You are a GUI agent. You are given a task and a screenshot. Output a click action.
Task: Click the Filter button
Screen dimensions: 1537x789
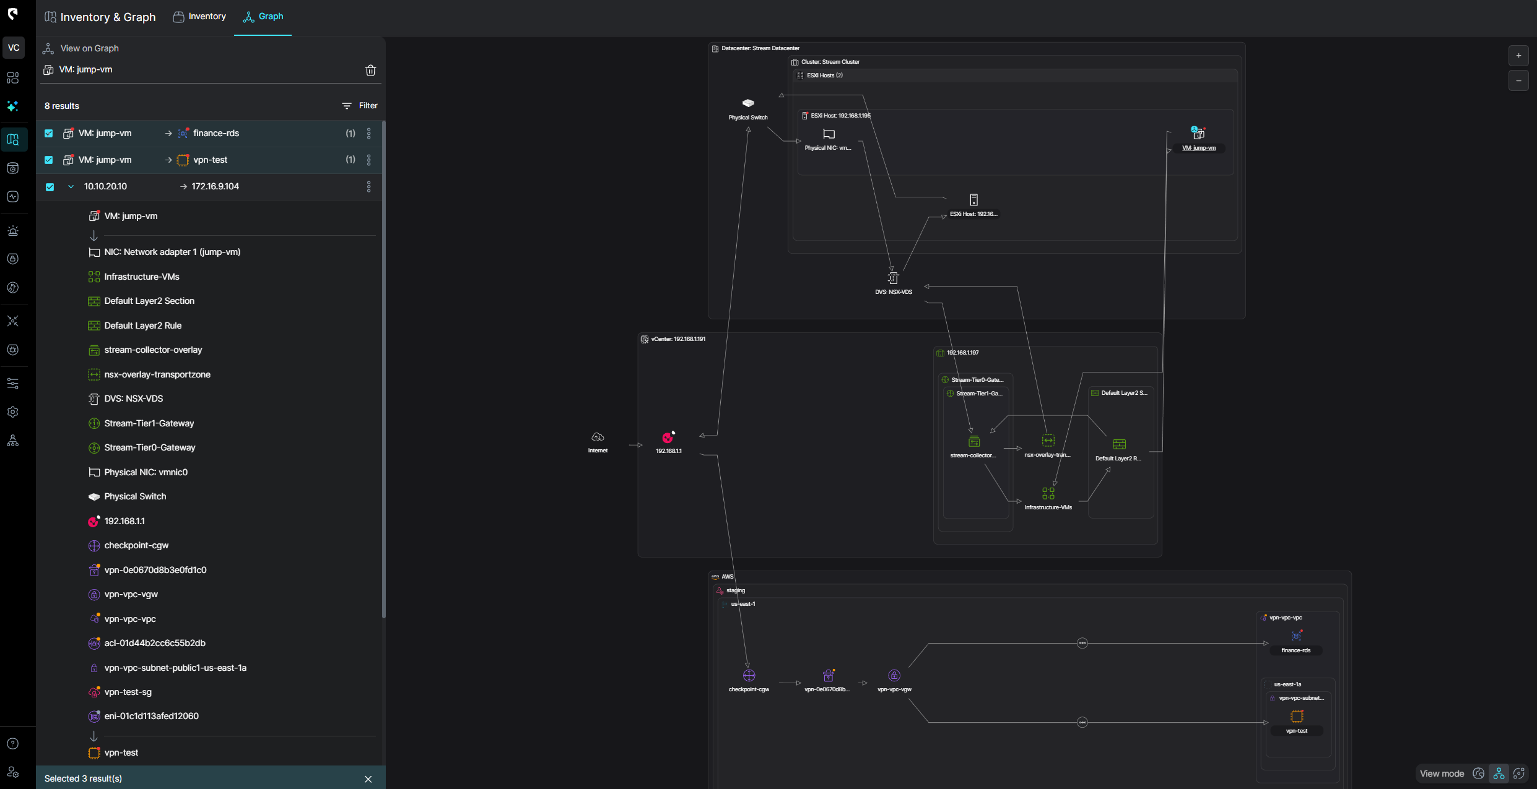tap(360, 106)
